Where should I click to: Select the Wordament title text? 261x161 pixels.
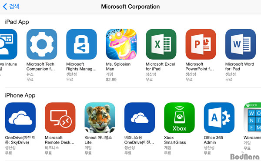(x=252, y=138)
